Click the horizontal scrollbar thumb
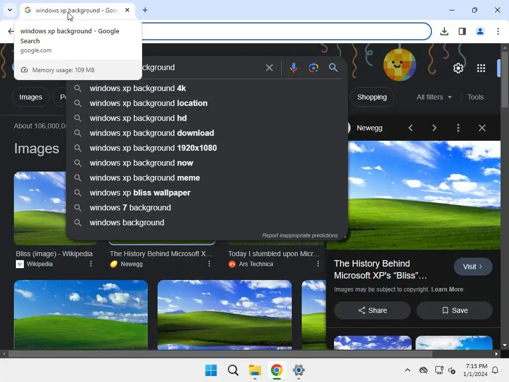 click(x=220, y=354)
